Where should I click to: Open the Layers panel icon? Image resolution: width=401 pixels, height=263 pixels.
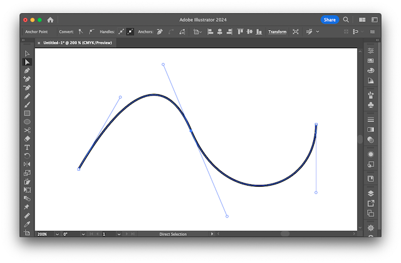click(x=371, y=194)
